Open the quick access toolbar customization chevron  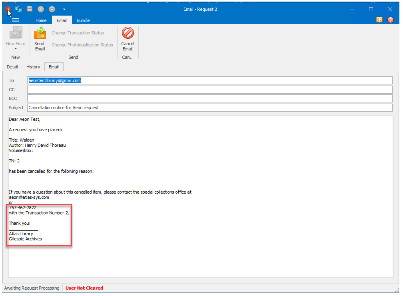click(64, 9)
